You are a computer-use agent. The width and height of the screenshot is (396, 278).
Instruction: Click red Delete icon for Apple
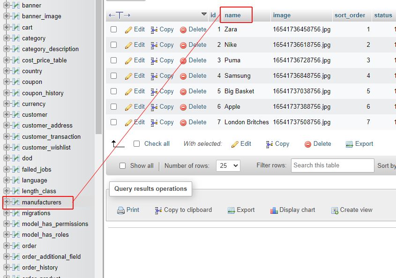(x=183, y=107)
